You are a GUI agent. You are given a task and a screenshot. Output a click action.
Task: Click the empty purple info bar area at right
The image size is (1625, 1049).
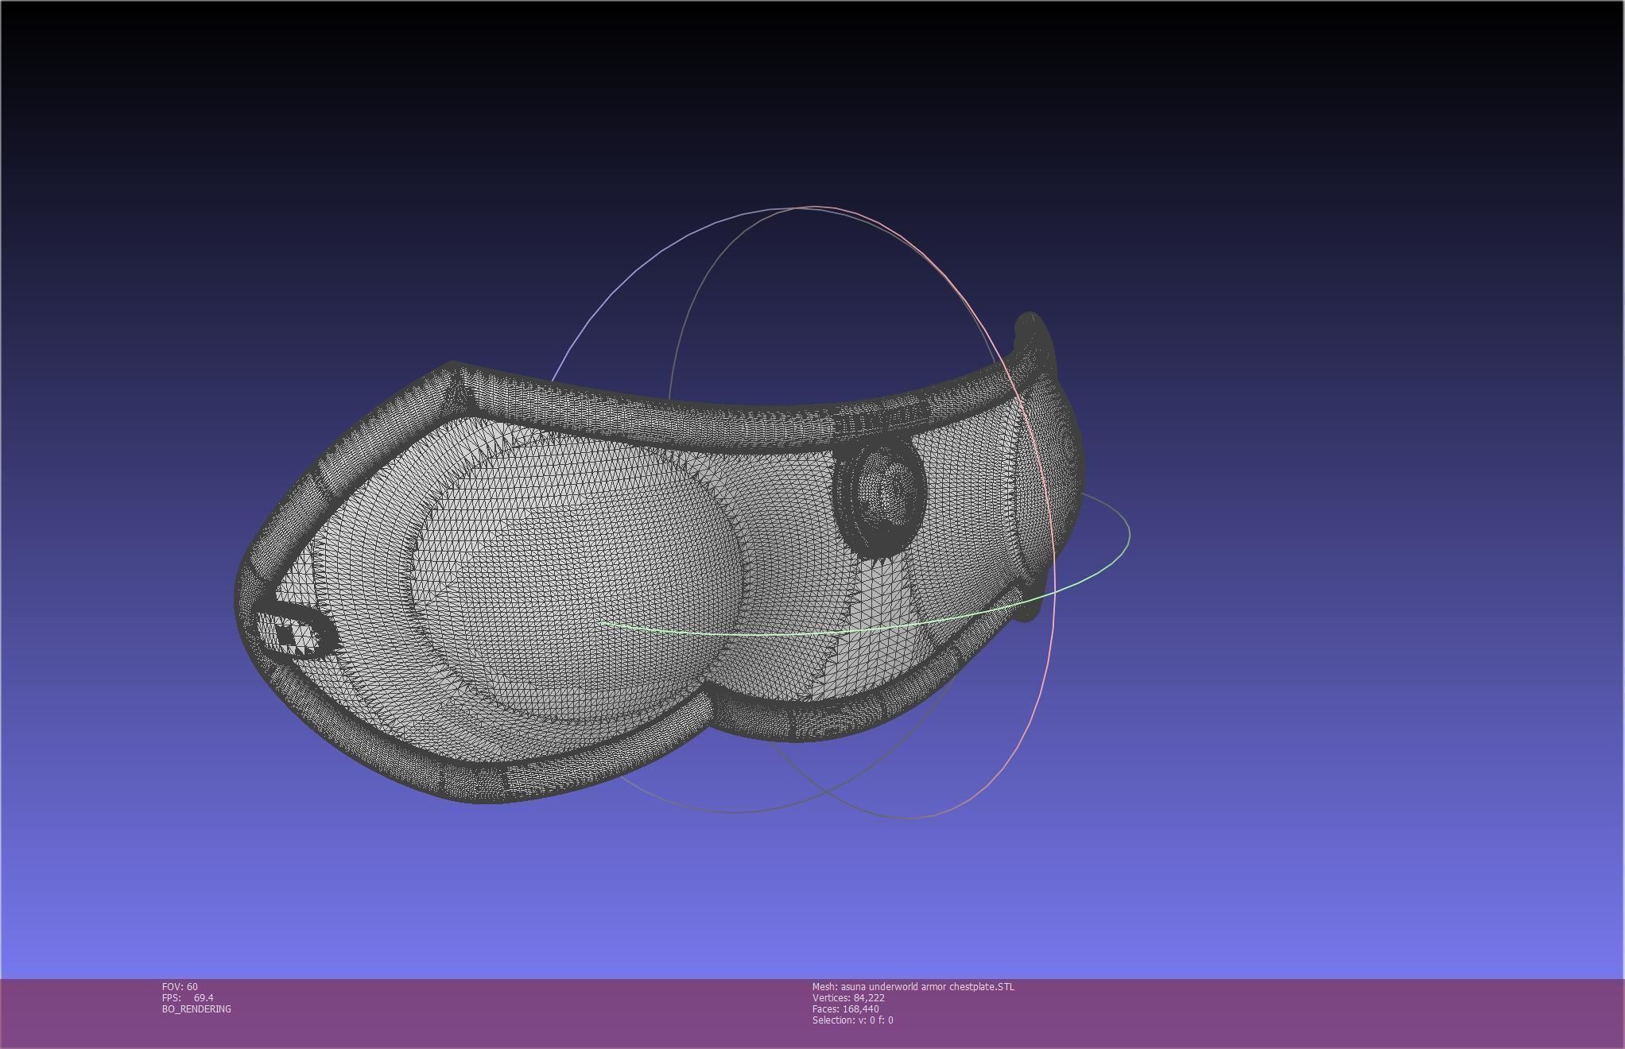1352,1013
